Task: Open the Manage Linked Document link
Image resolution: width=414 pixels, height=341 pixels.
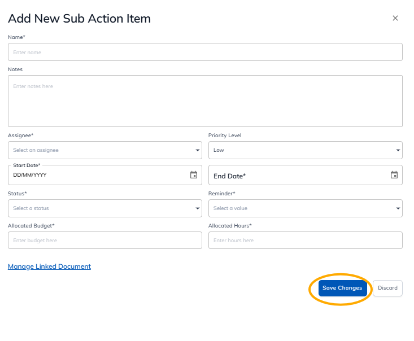Action: click(49, 266)
